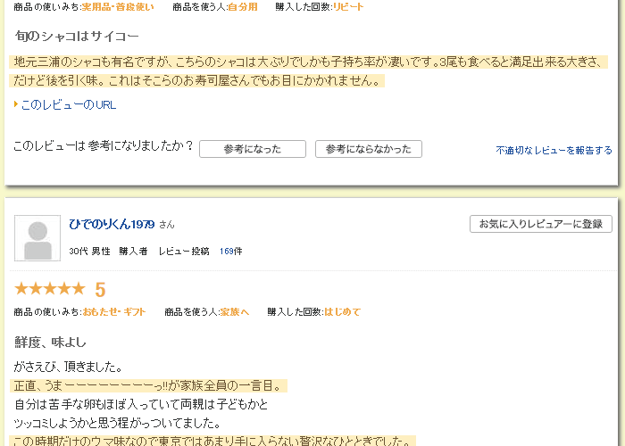Click the 家族へ user tag

click(x=234, y=312)
